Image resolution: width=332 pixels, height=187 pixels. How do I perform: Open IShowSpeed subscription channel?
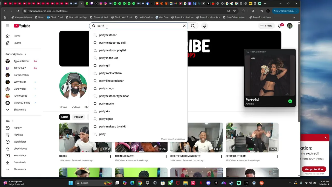click(x=21, y=96)
